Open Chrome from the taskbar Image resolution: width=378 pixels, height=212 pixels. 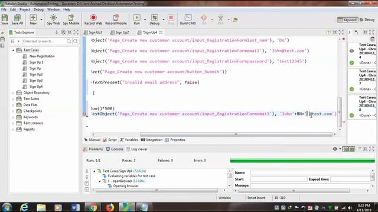[92, 207]
